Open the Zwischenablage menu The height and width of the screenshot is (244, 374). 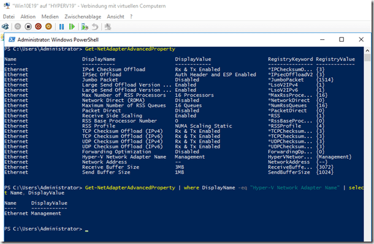(83, 17)
